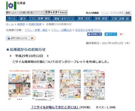Click the Facebook いいね! like button
135x111 pixels.
click(94, 34)
